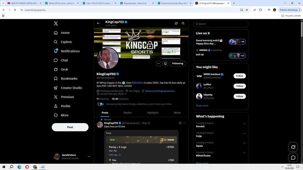The height and width of the screenshot is (170, 303).
Task: Open Wszystkie zakładki bookmarks folder
Action: [x=291, y=16]
